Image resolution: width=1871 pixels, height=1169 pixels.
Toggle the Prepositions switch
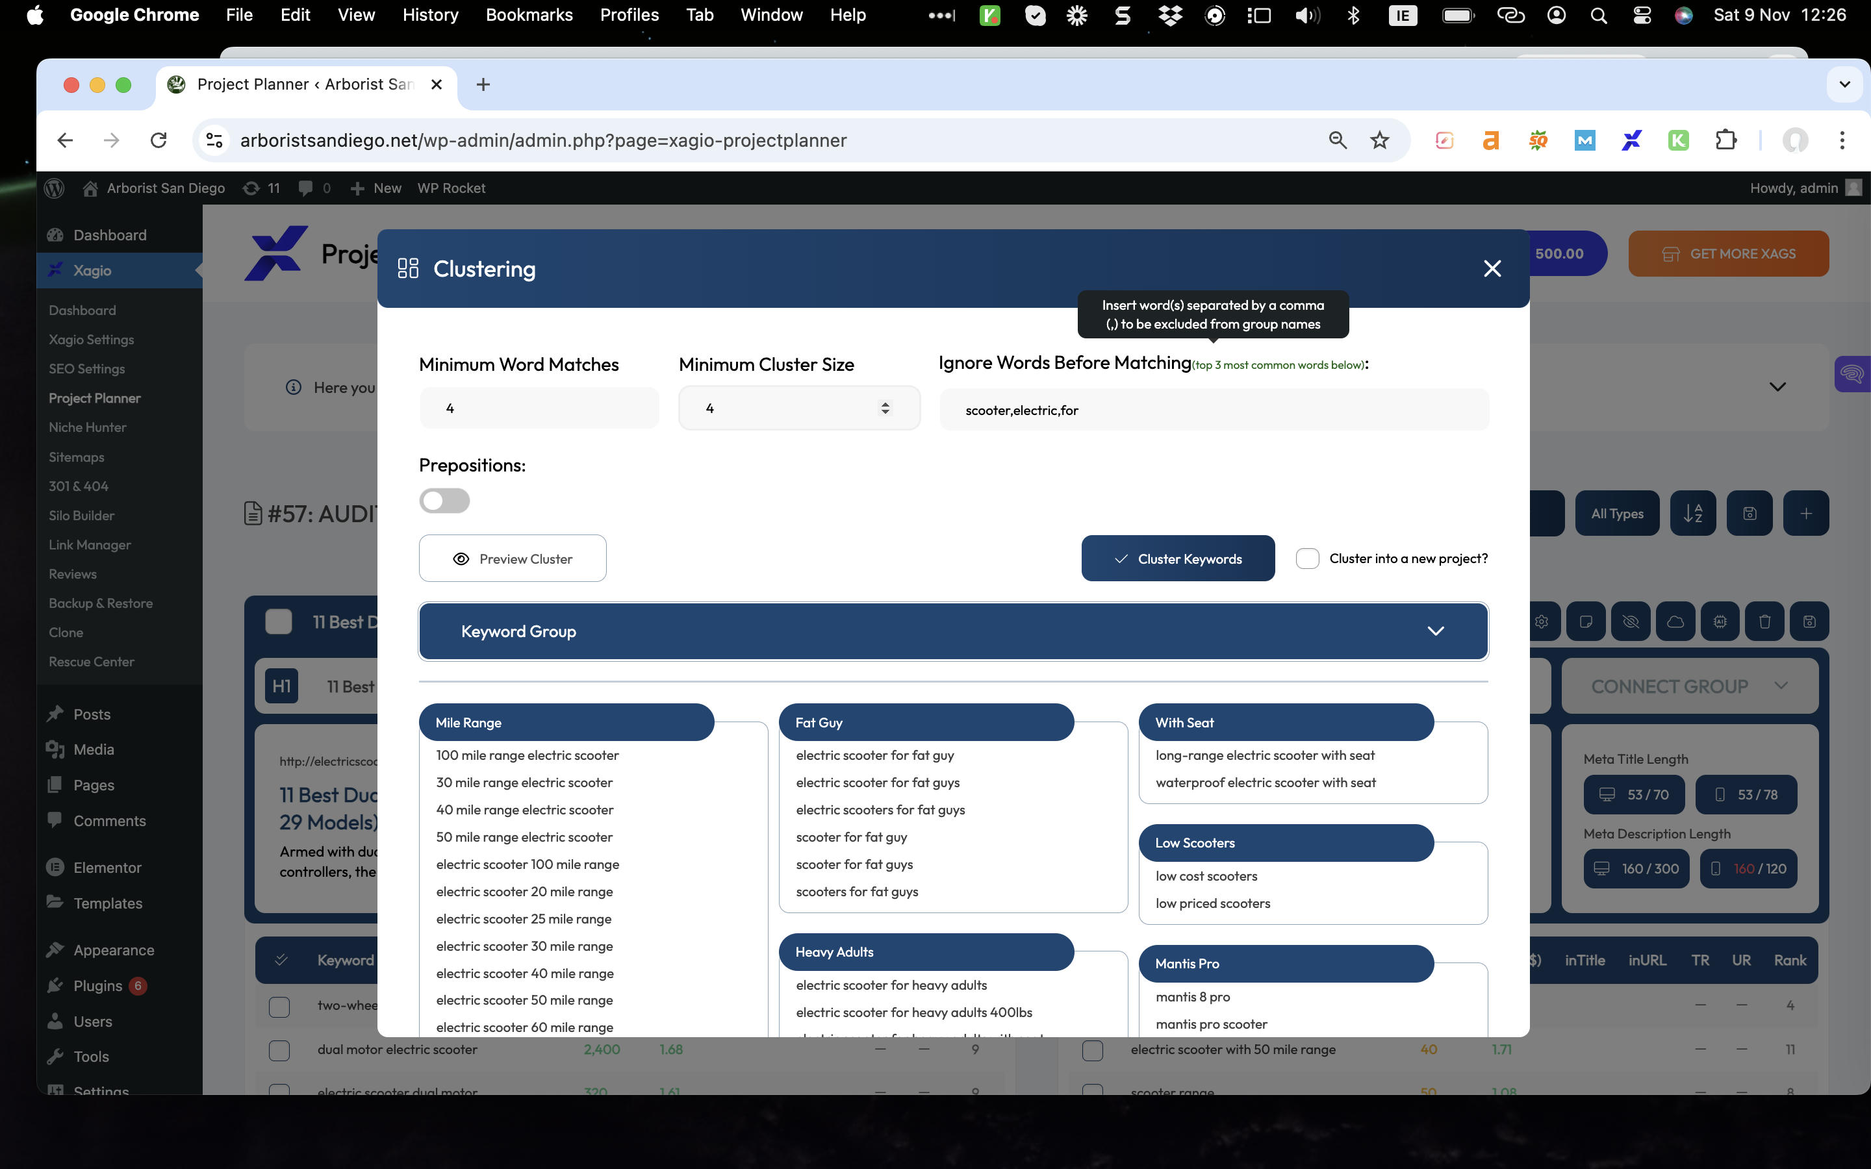444,501
